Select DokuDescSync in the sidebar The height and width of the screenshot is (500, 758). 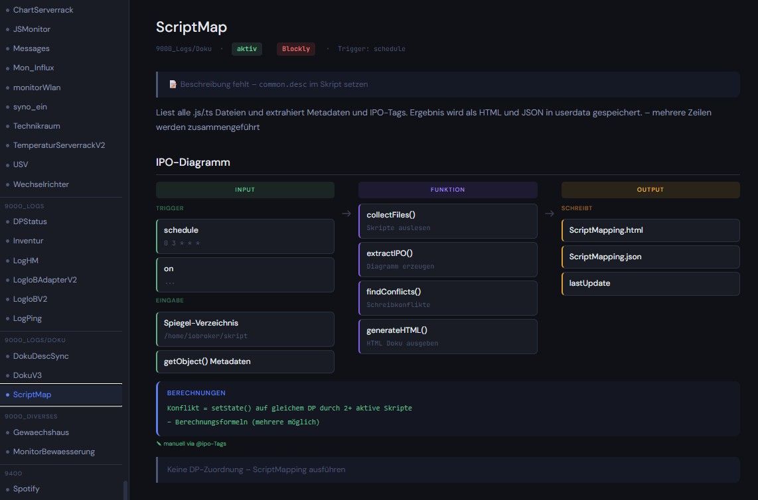click(40, 356)
